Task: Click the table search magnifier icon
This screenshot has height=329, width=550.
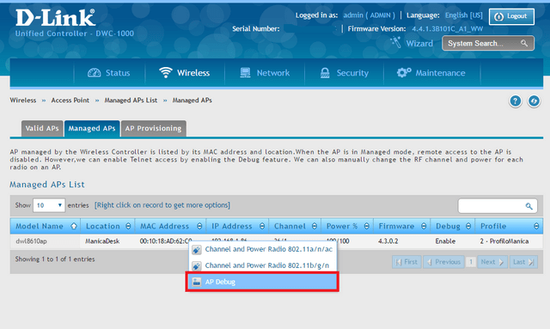Action: point(529,206)
